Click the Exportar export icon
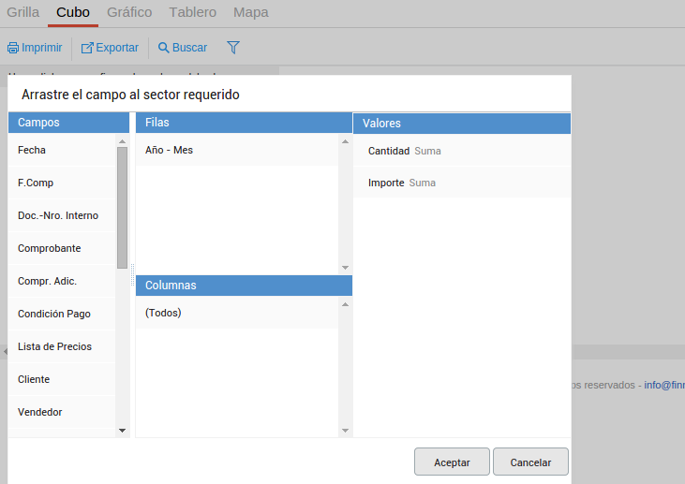The width and height of the screenshot is (685, 484). click(87, 48)
